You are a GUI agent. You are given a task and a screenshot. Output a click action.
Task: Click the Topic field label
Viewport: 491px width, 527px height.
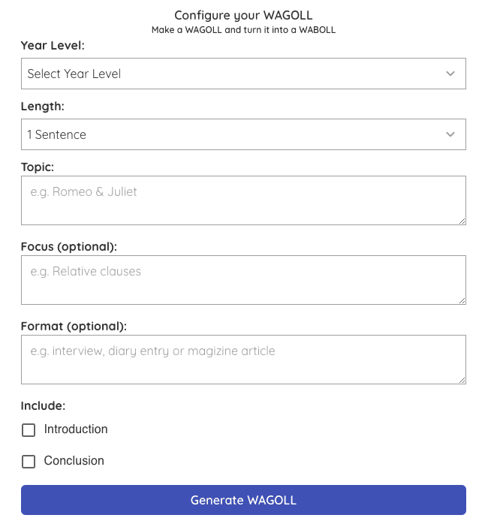coord(38,167)
